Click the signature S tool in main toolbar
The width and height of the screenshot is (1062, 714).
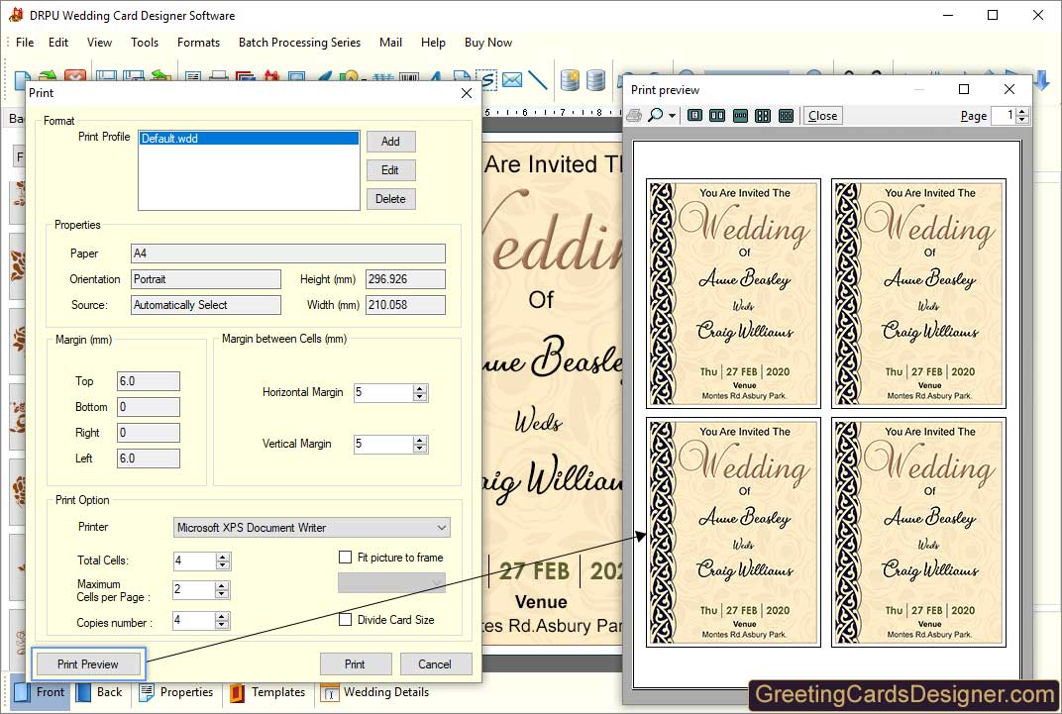487,79
